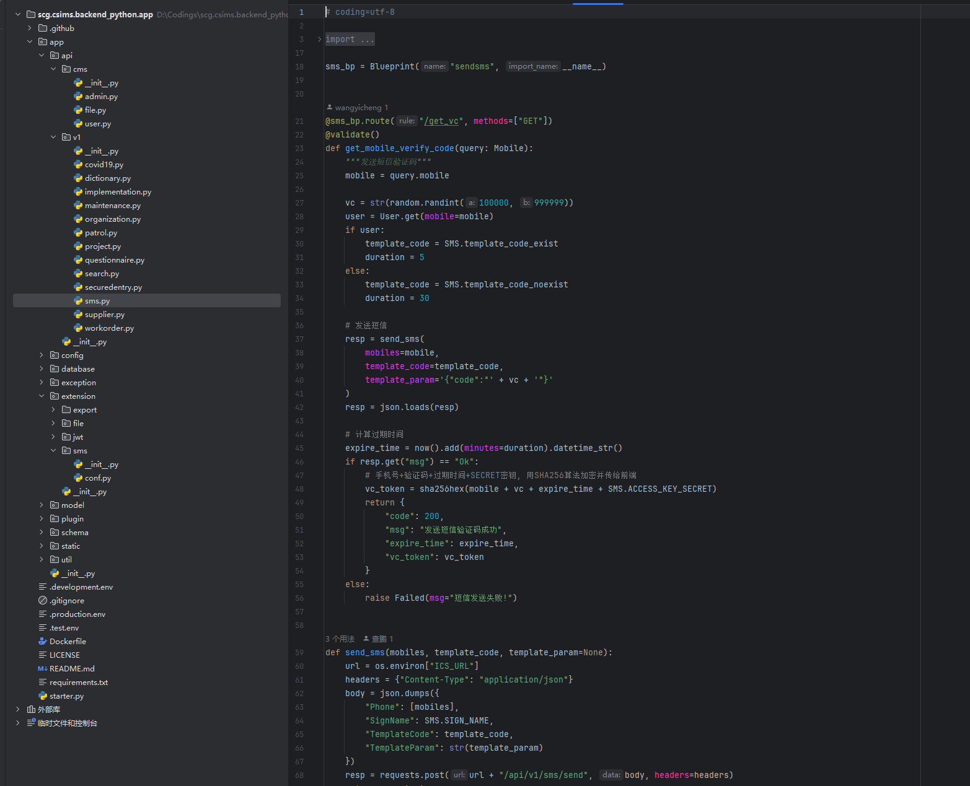Screen dimensions: 970x786
Task: Select the exception folder in tree
Action: pos(79,382)
